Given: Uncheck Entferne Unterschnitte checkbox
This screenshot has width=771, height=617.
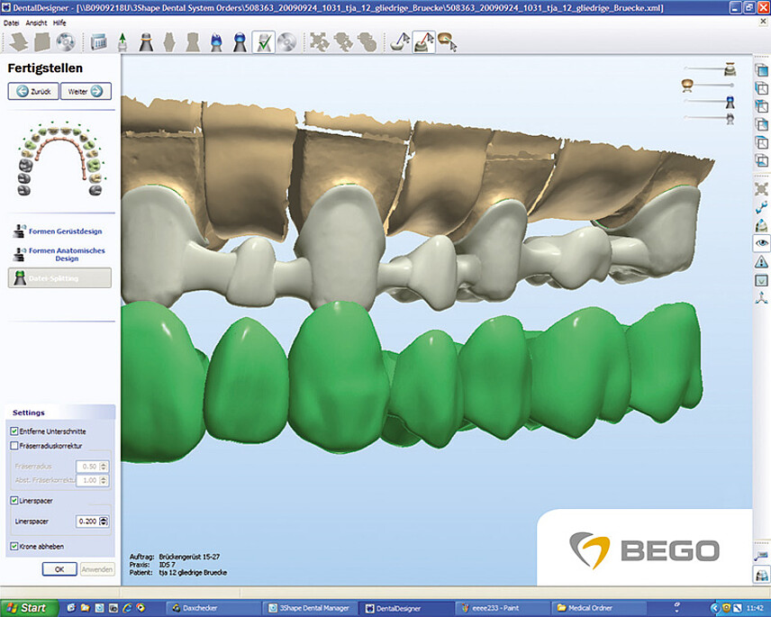Looking at the screenshot, I should point(13,431).
